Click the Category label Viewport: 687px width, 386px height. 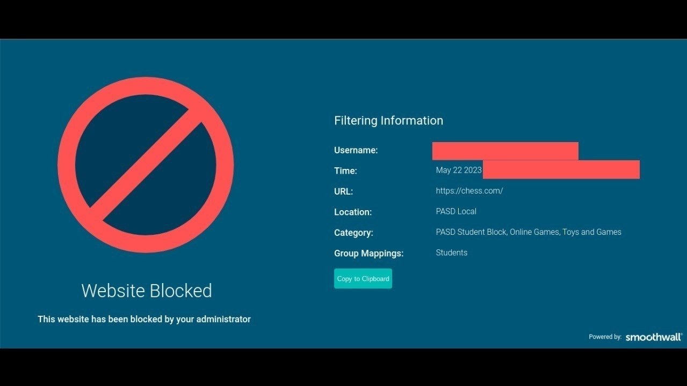353,233
